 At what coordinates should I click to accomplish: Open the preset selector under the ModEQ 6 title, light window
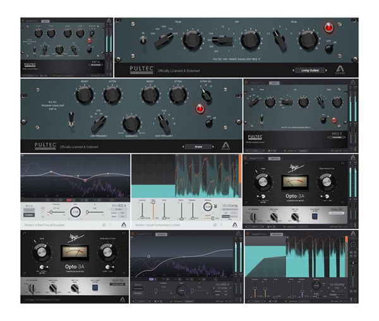(x=119, y=209)
